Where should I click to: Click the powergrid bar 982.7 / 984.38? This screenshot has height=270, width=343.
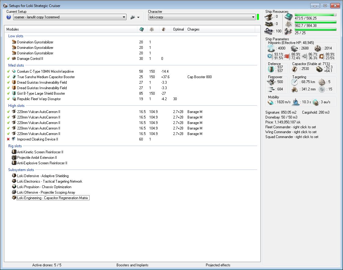click(x=315, y=22)
